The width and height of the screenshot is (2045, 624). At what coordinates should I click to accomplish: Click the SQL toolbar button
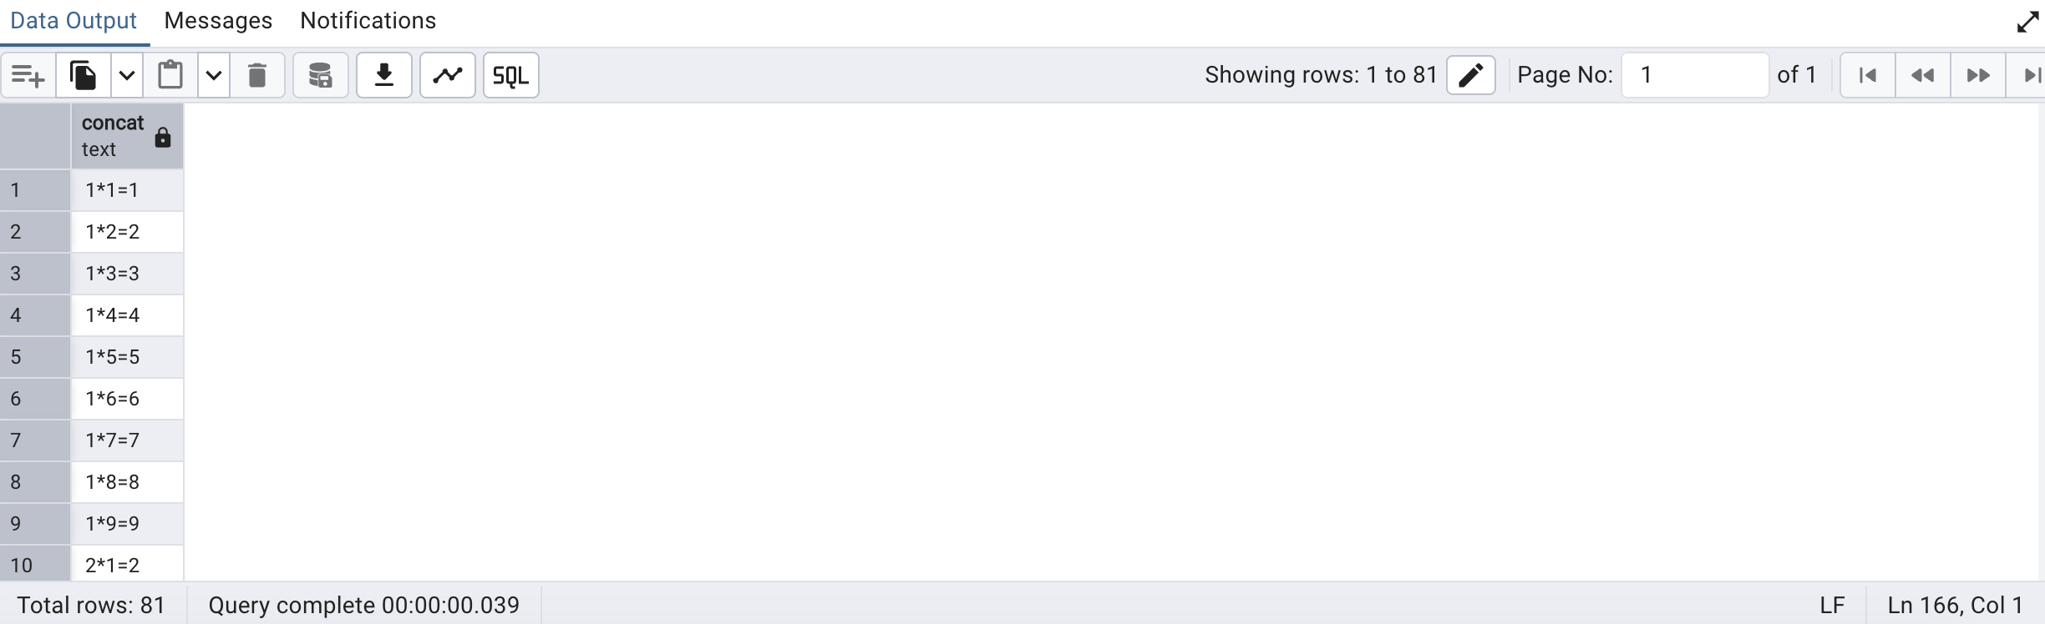tap(511, 76)
